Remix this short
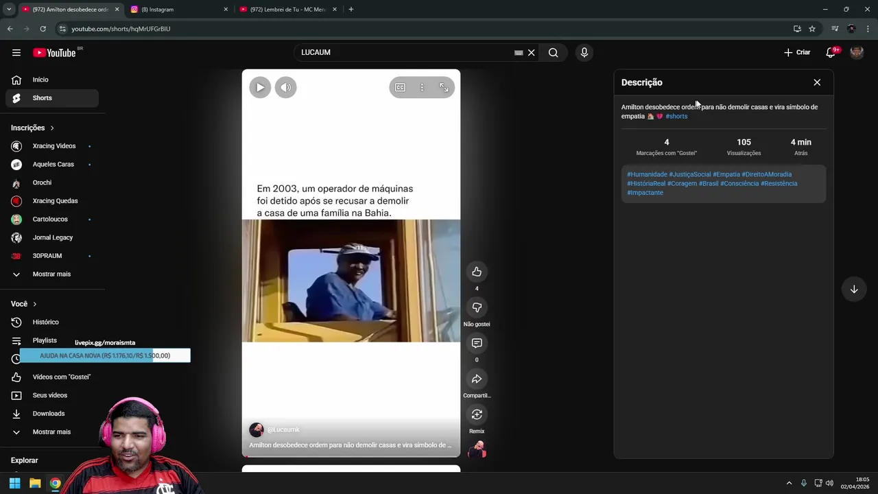878x494 pixels. click(477, 414)
